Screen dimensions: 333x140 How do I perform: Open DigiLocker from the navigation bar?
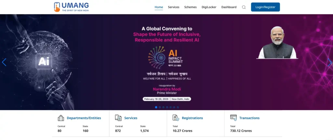209,7
